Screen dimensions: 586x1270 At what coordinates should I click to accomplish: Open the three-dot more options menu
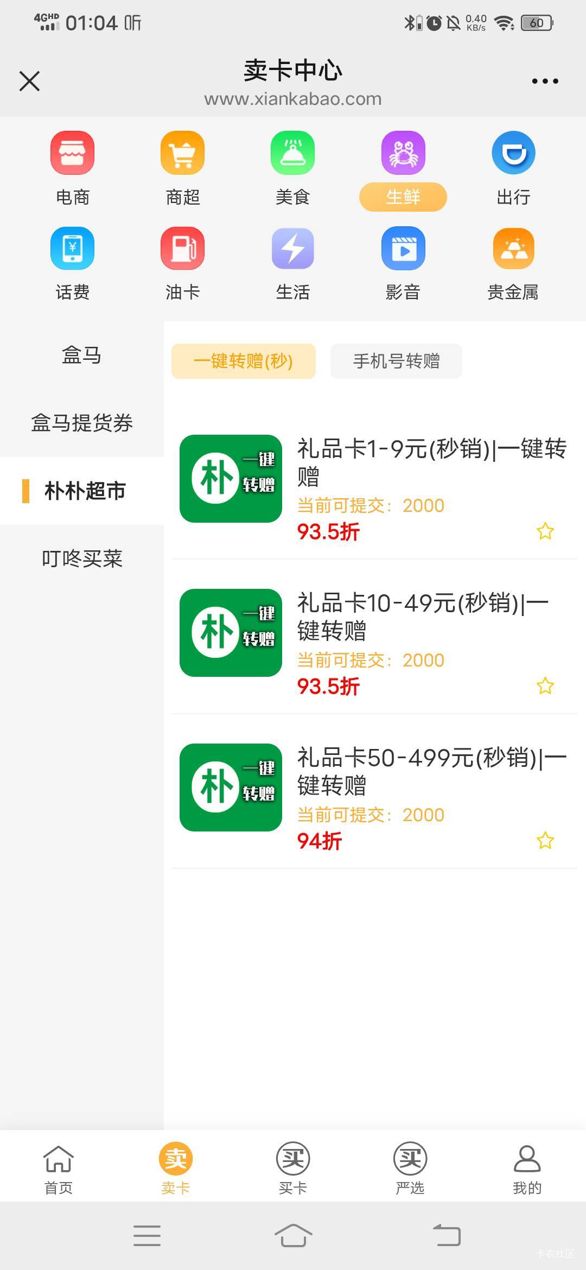click(x=545, y=81)
